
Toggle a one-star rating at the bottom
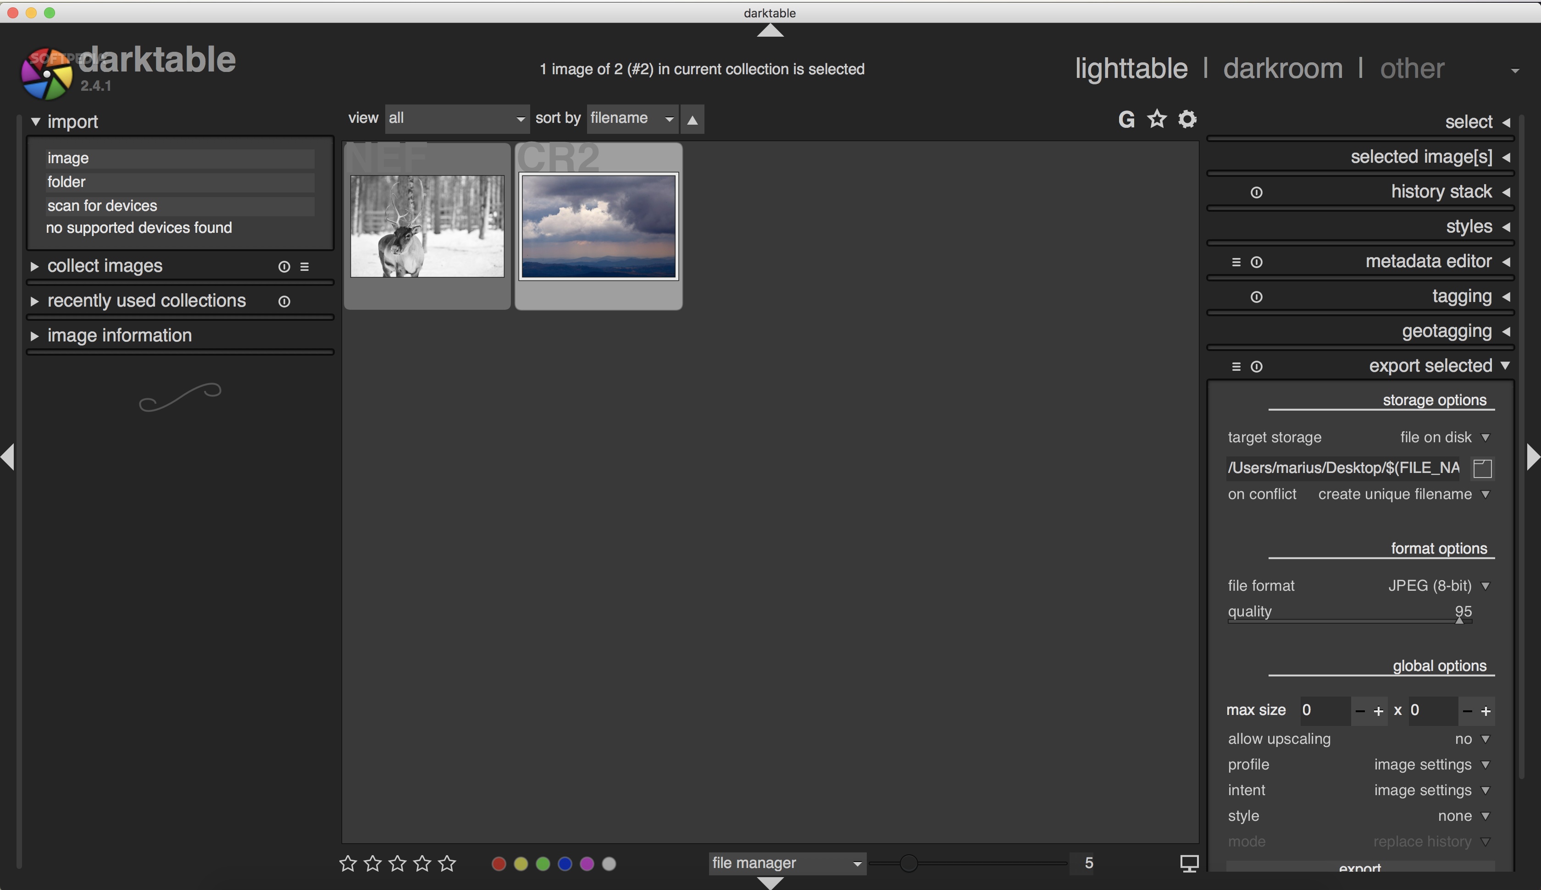coord(349,863)
